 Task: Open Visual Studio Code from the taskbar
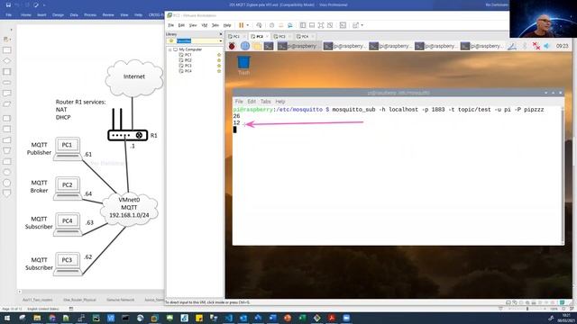tap(228, 318)
